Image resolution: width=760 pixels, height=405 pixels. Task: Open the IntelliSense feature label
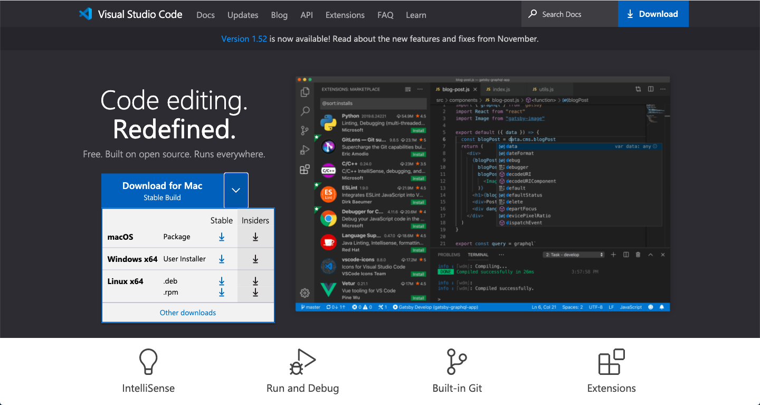pyautogui.click(x=148, y=388)
